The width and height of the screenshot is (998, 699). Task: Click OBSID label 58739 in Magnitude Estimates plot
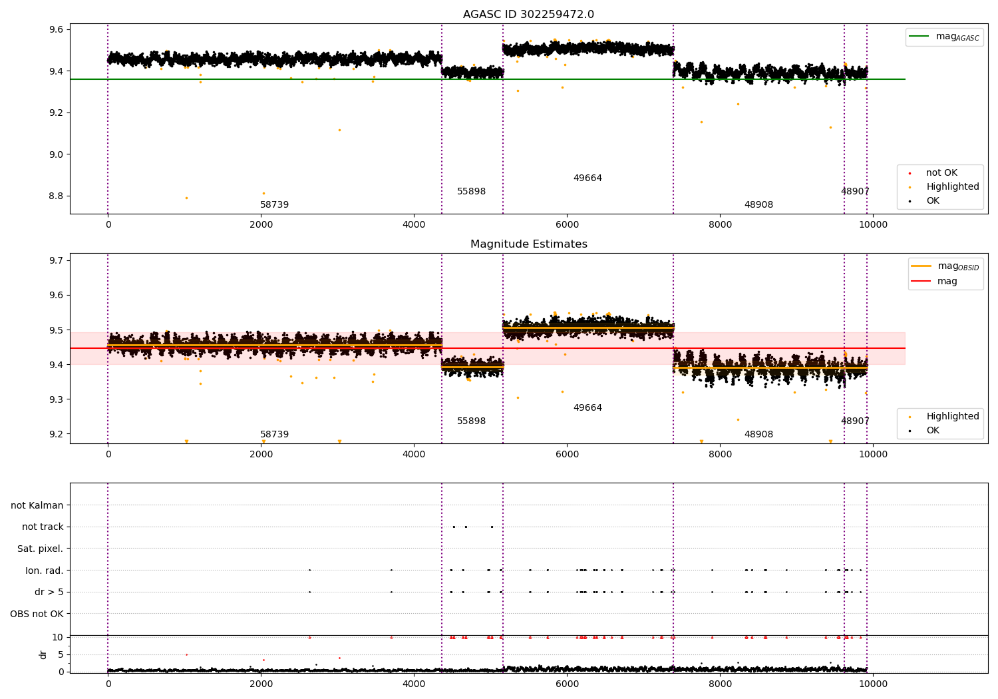pyautogui.click(x=274, y=435)
